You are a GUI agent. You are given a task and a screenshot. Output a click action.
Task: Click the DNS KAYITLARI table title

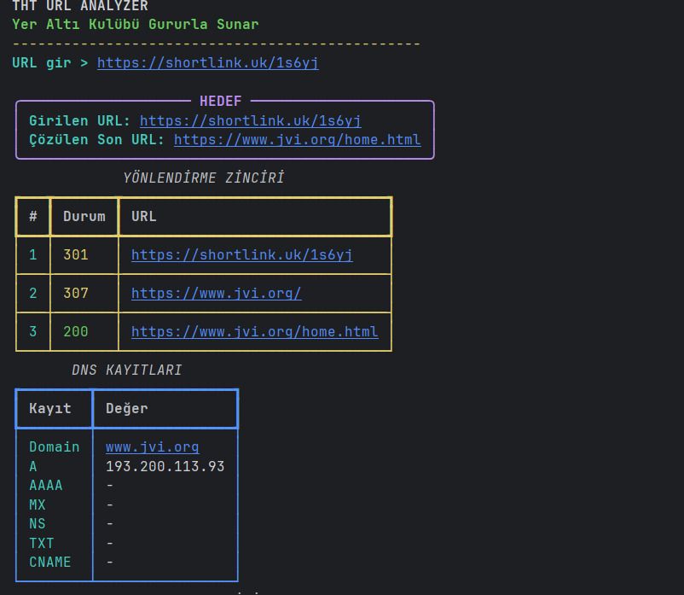tap(127, 370)
